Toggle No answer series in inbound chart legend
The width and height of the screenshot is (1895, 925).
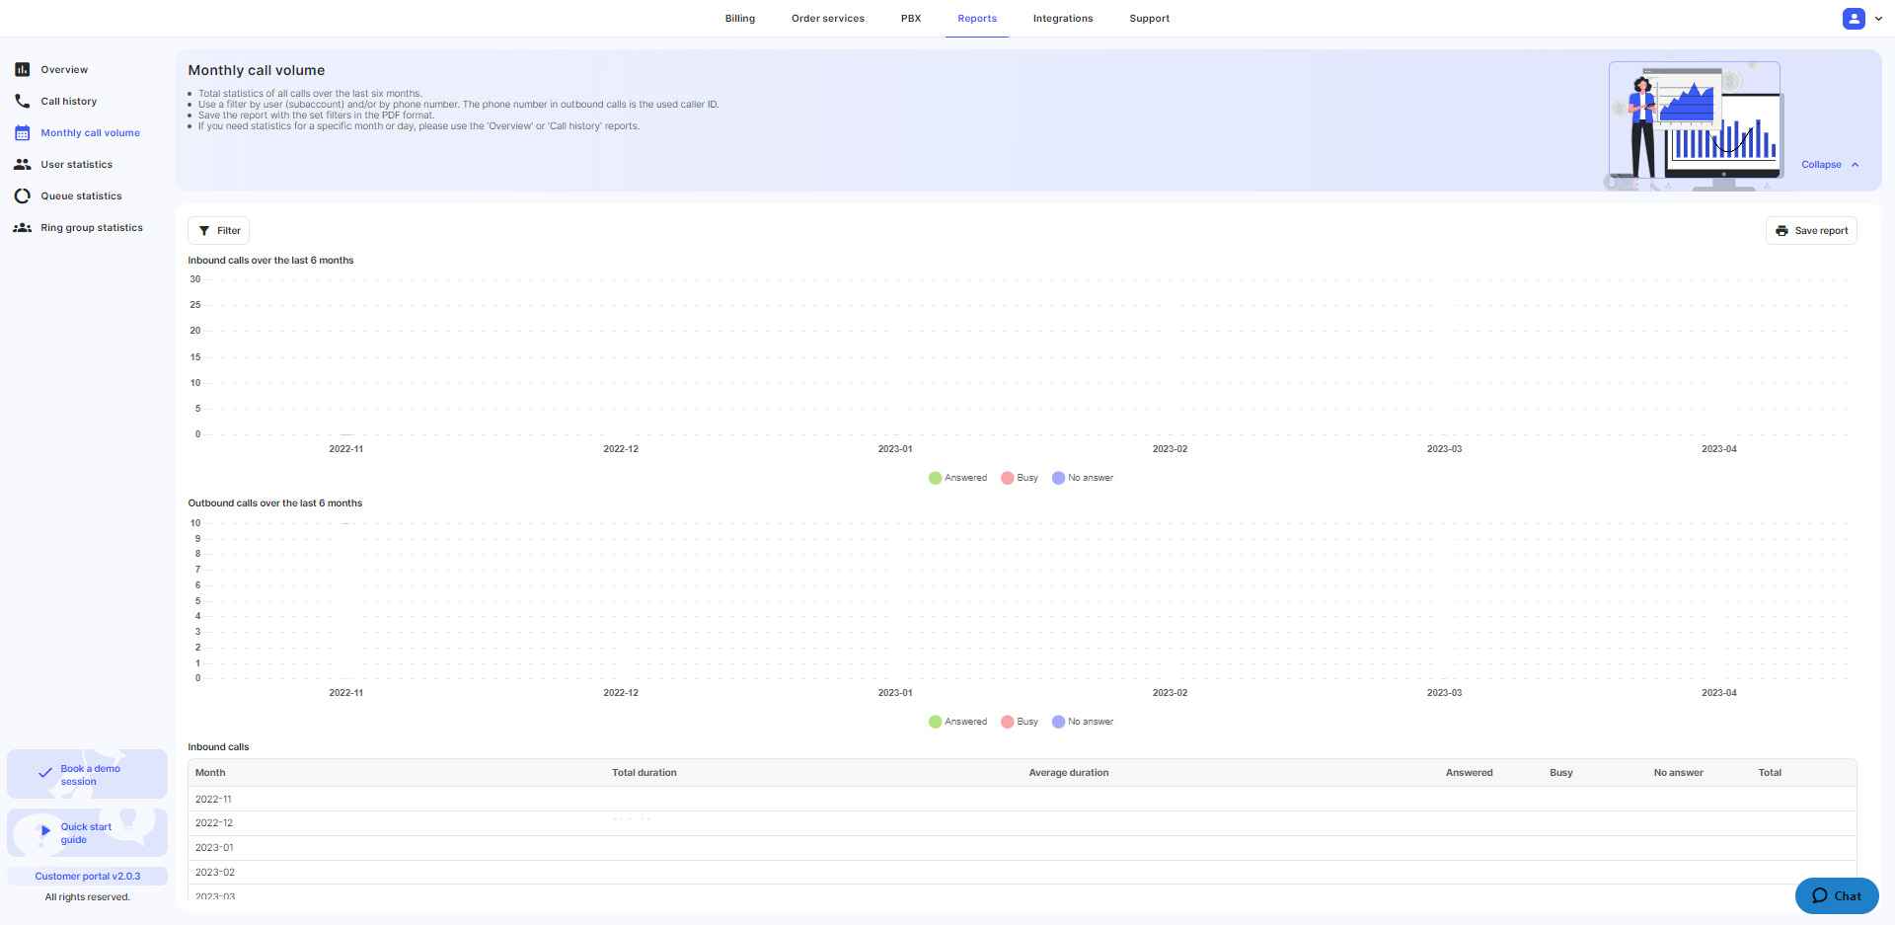pyautogui.click(x=1083, y=478)
